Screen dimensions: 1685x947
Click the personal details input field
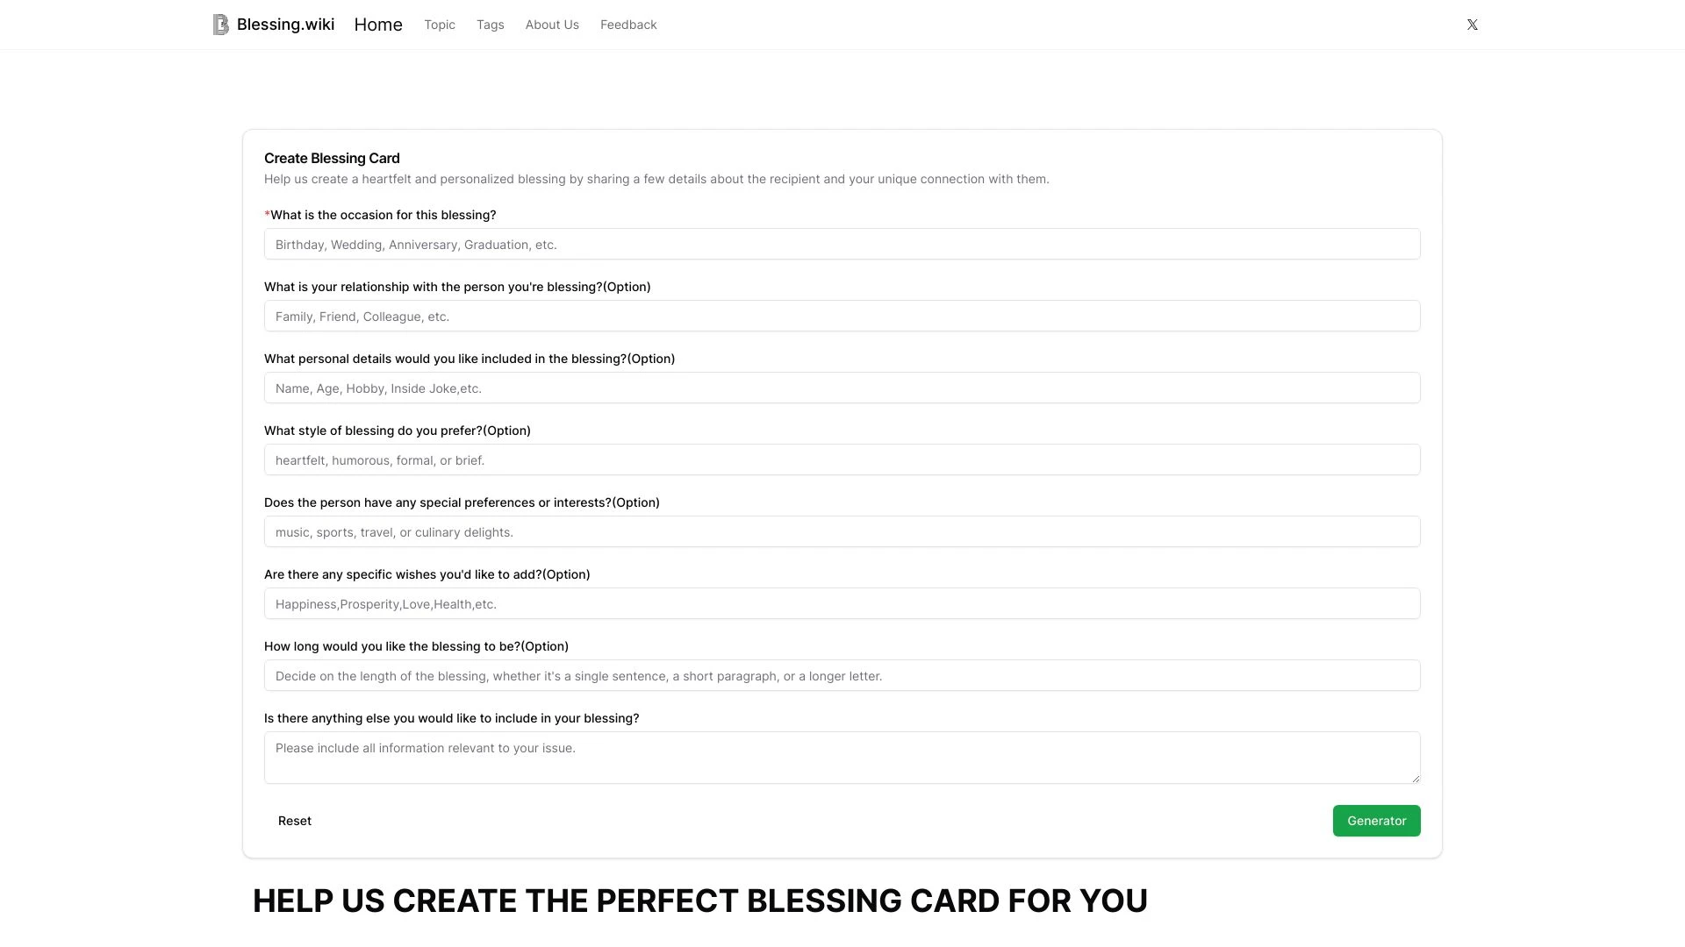(842, 388)
